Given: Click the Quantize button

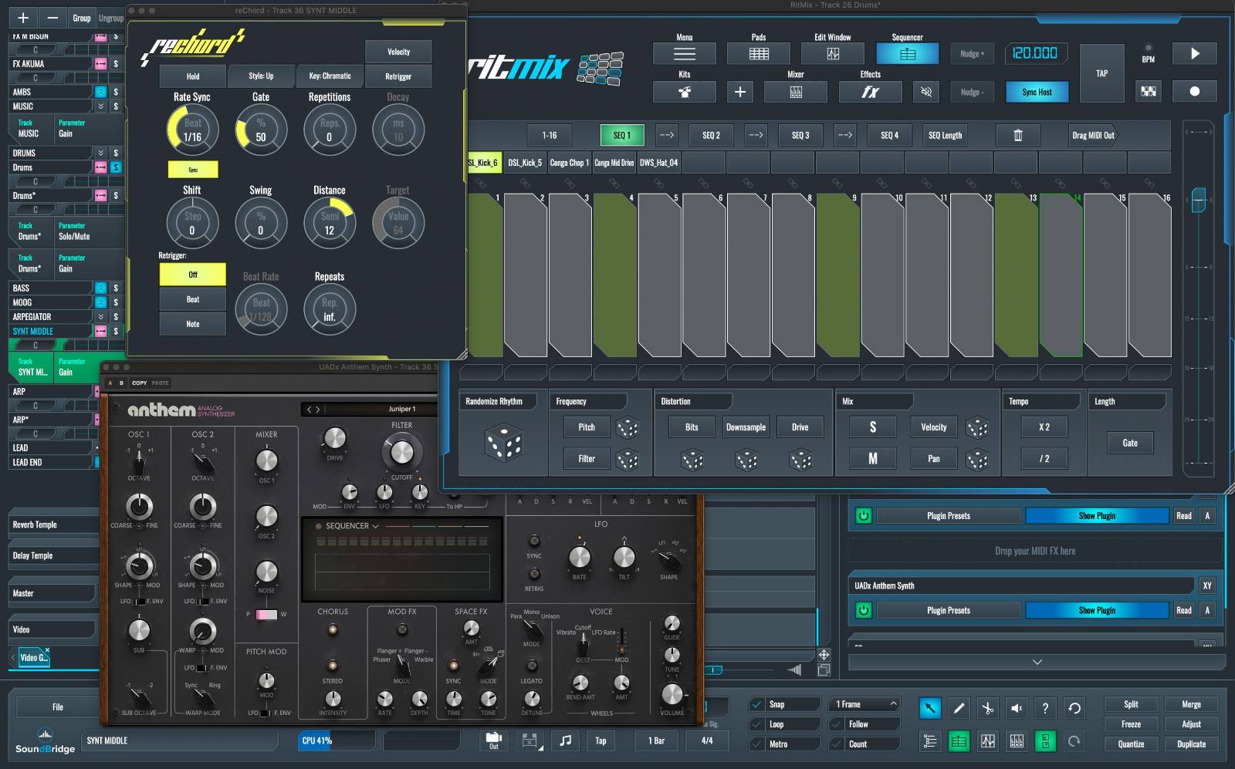Looking at the screenshot, I should tap(1131, 744).
